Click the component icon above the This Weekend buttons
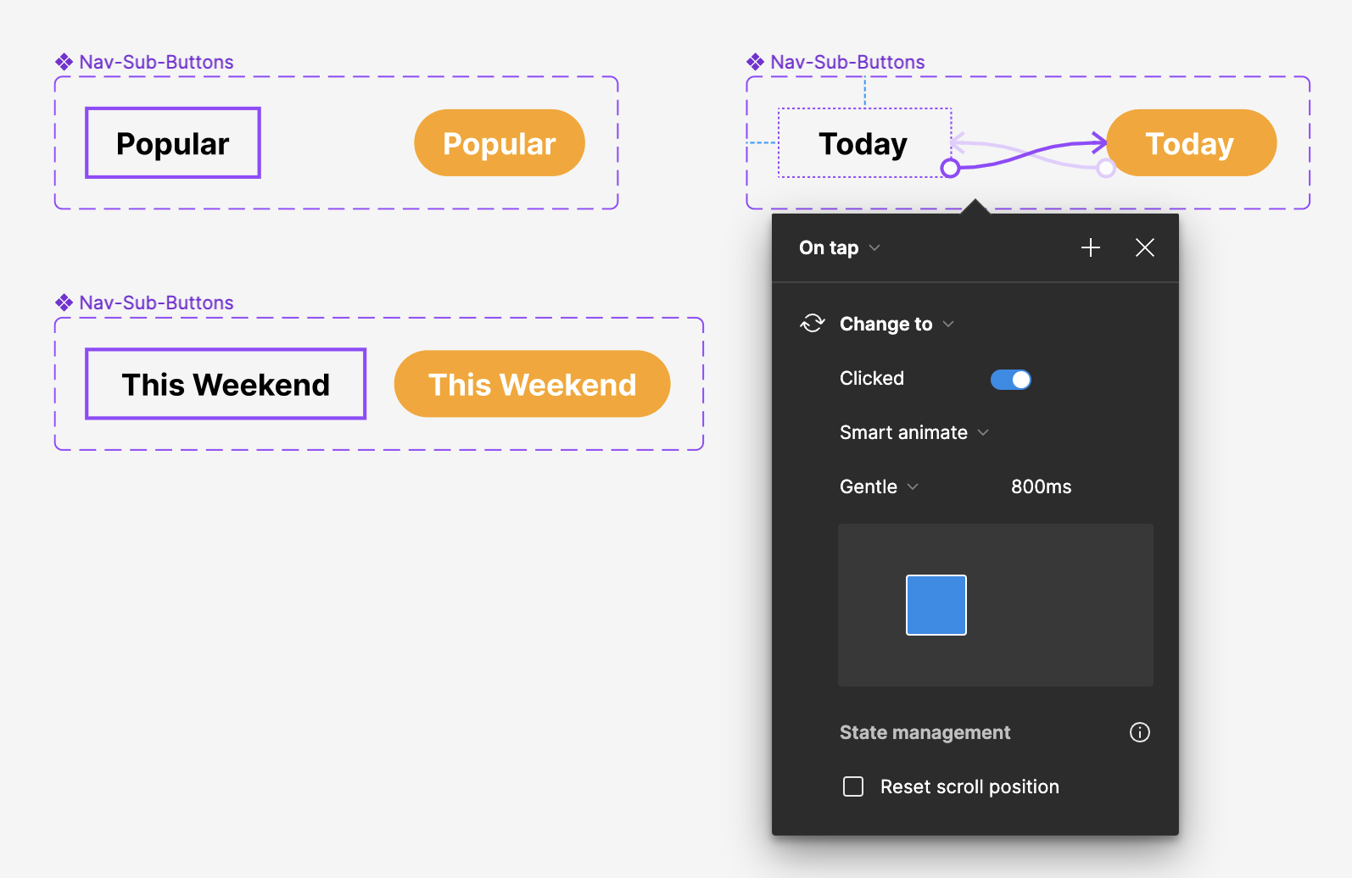1352x878 pixels. (64, 303)
